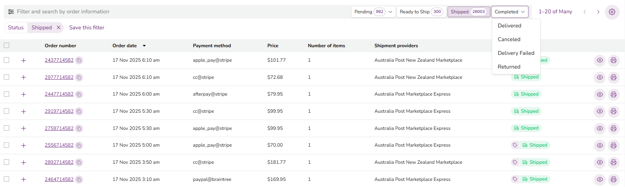
Task: Choose Delivered from Completed menu
Action: (x=509, y=26)
